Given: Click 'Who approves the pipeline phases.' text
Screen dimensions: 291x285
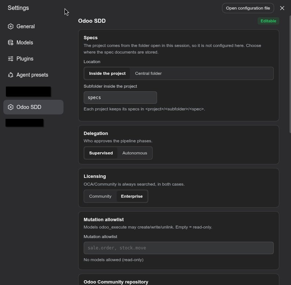Looking at the screenshot, I should [x=118, y=141].
